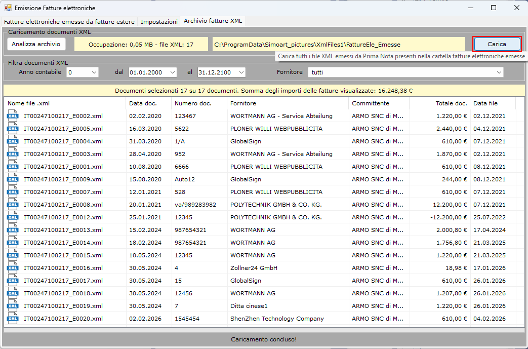This screenshot has height=349, width=528.
Task: Click XML icon next to IT00247100217_E0012.xml
Action: [12, 217]
